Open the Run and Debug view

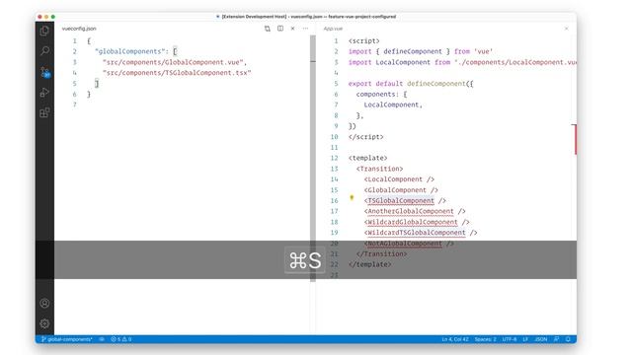pos(44,92)
